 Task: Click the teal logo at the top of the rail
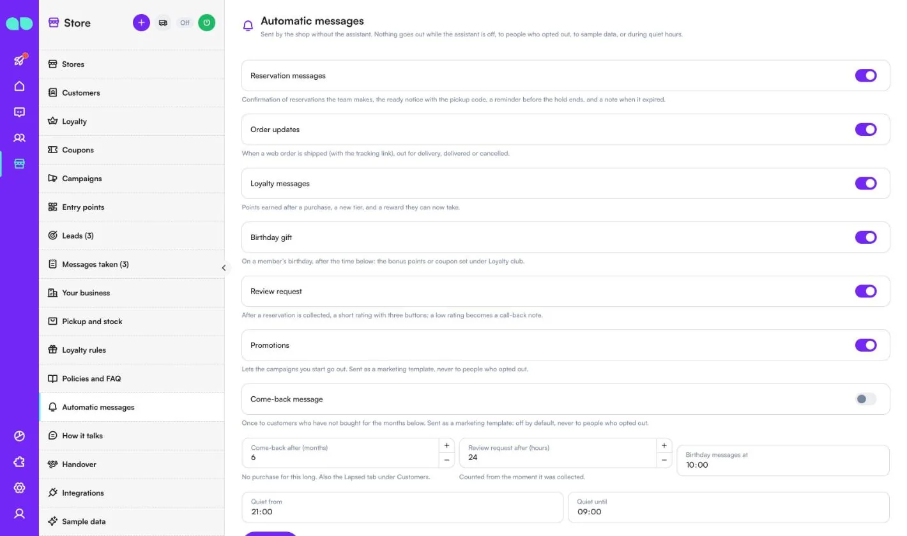tap(19, 24)
